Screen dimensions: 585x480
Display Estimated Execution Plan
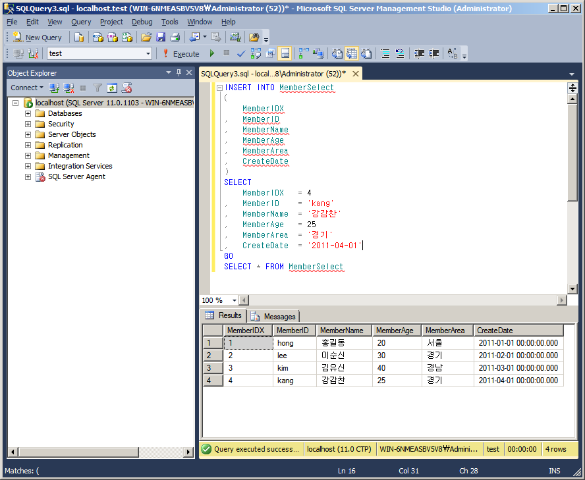[256, 54]
